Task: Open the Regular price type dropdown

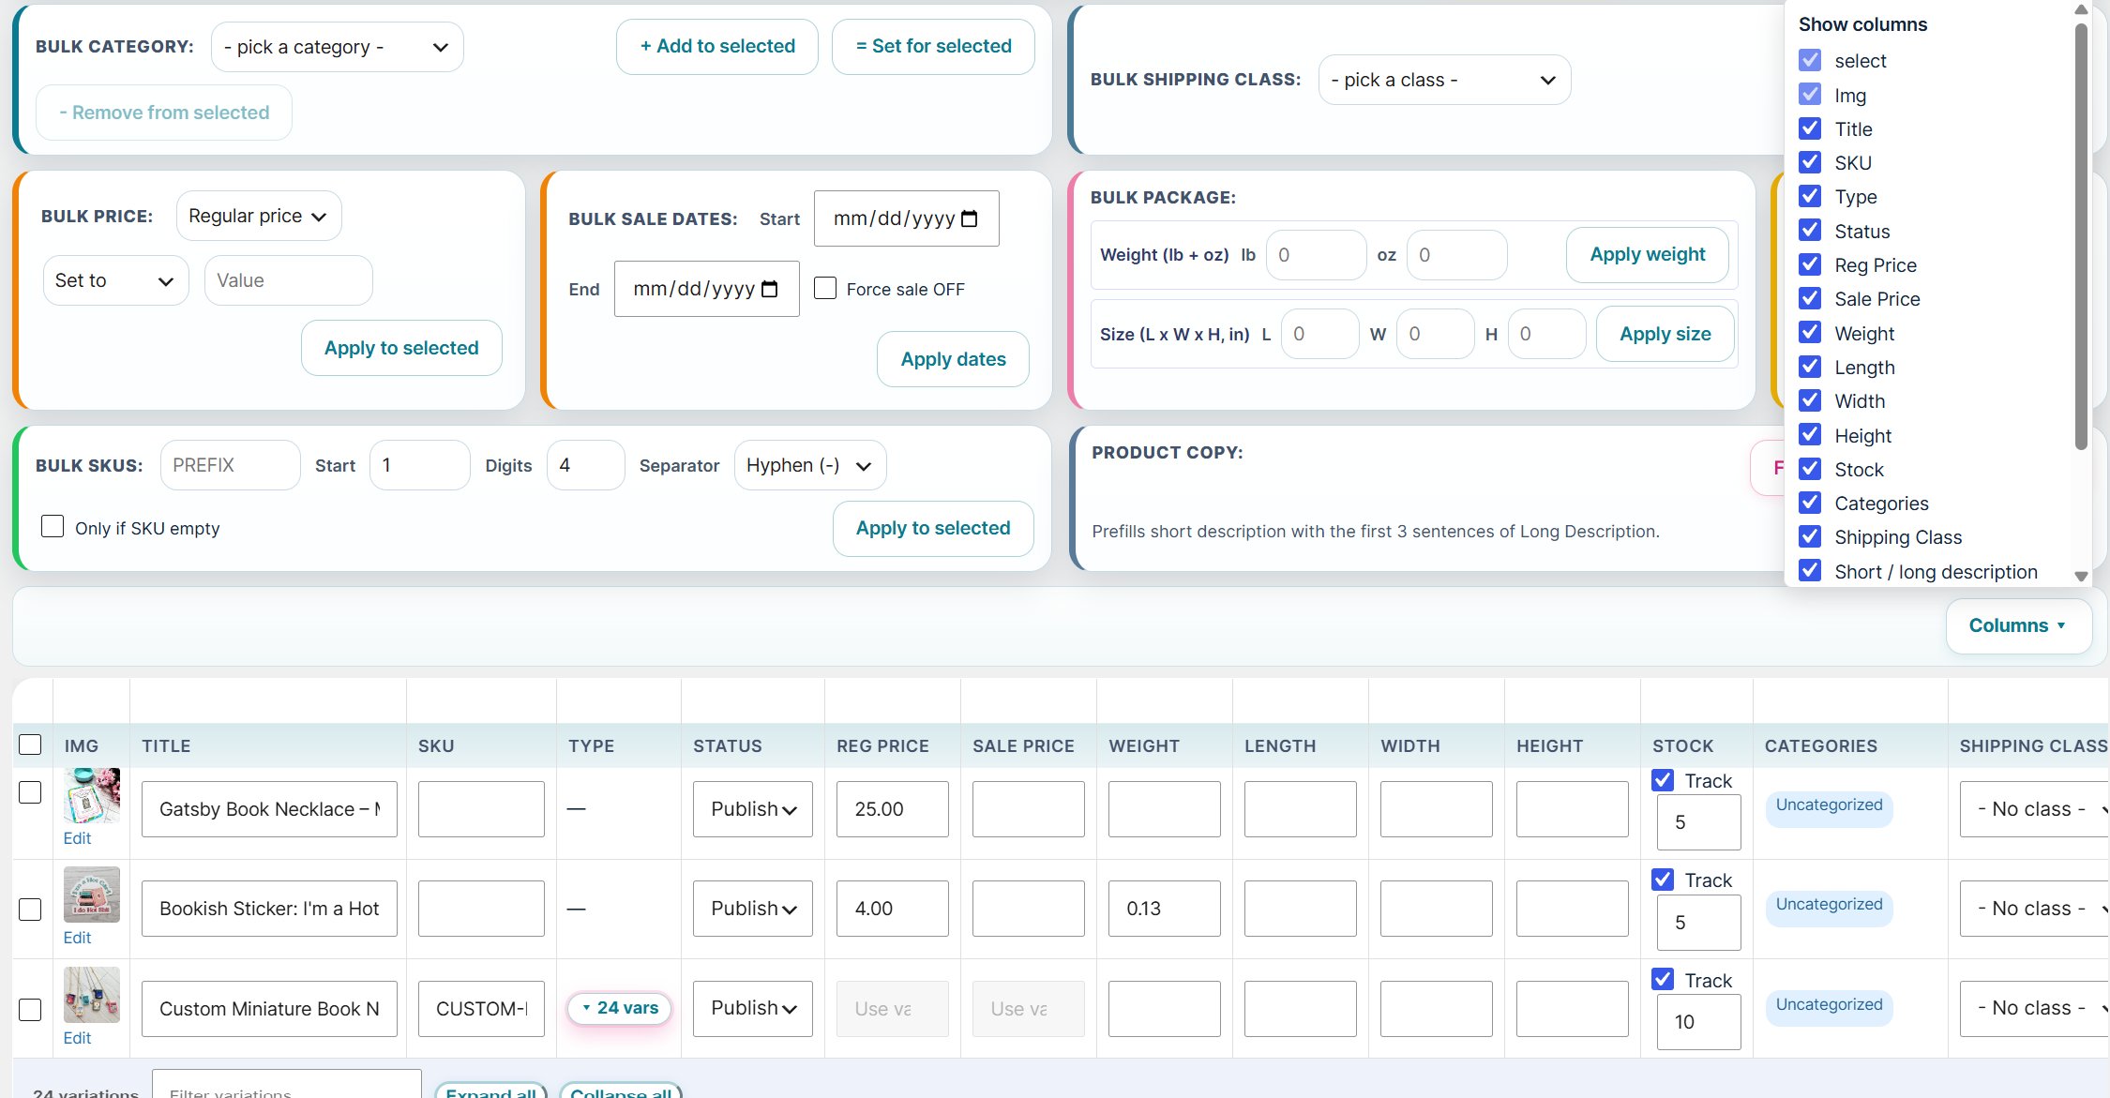Action: [259, 216]
